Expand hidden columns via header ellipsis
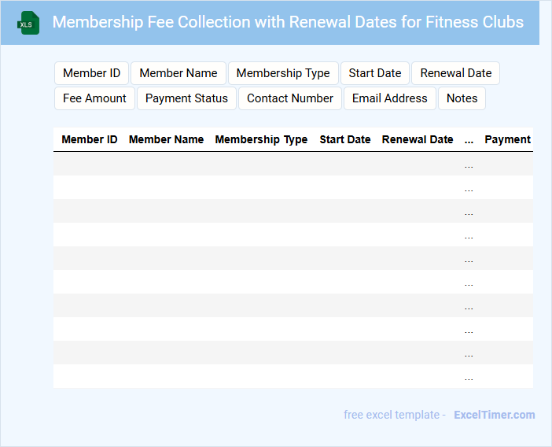The width and height of the screenshot is (552, 447). 469,140
